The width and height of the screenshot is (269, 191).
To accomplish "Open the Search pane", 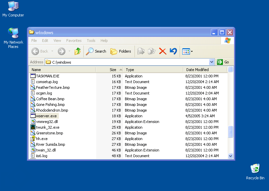I will pos(96,51).
